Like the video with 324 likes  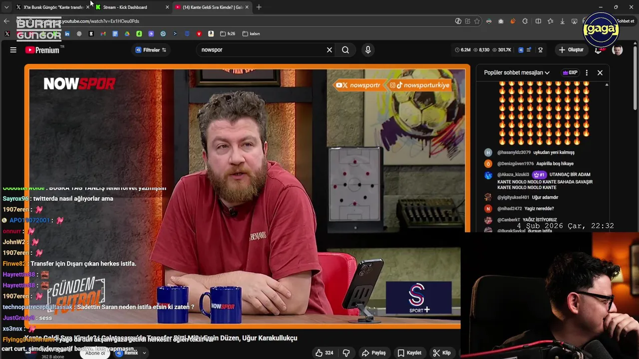(x=324, y=353)
